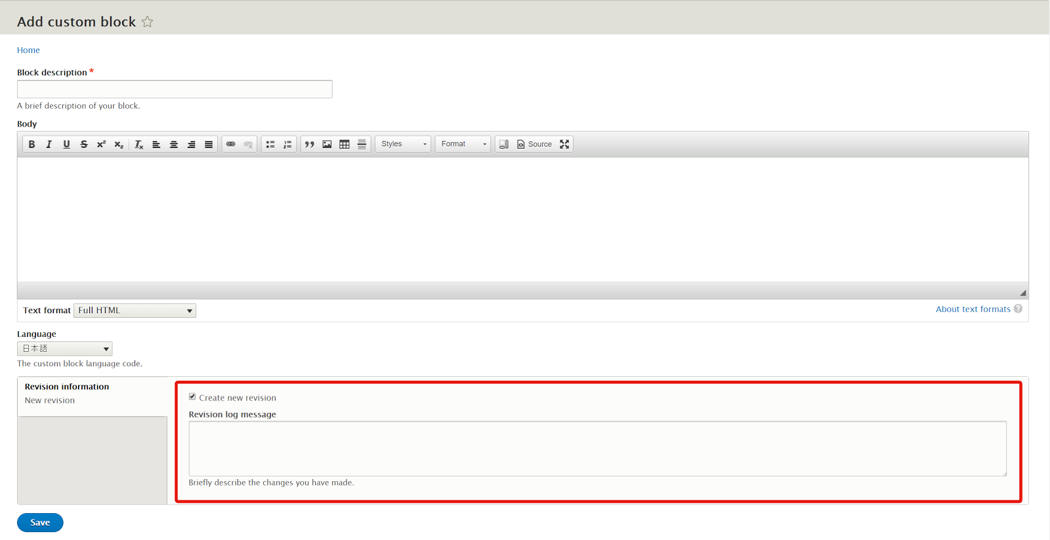1050x540 pixels.
Task: Apply italic formatting in the editor
Action: 49,144
